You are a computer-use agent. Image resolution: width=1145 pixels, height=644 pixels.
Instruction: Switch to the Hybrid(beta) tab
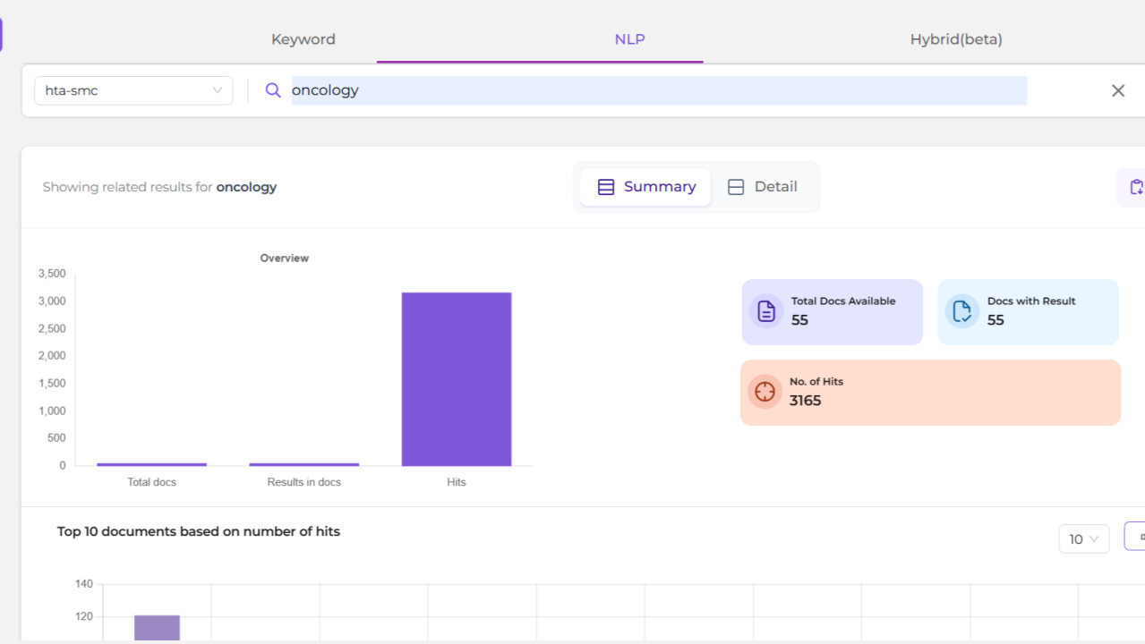click(x=955, y=39)
